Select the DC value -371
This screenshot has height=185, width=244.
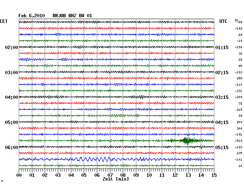[x=238, y=91]
